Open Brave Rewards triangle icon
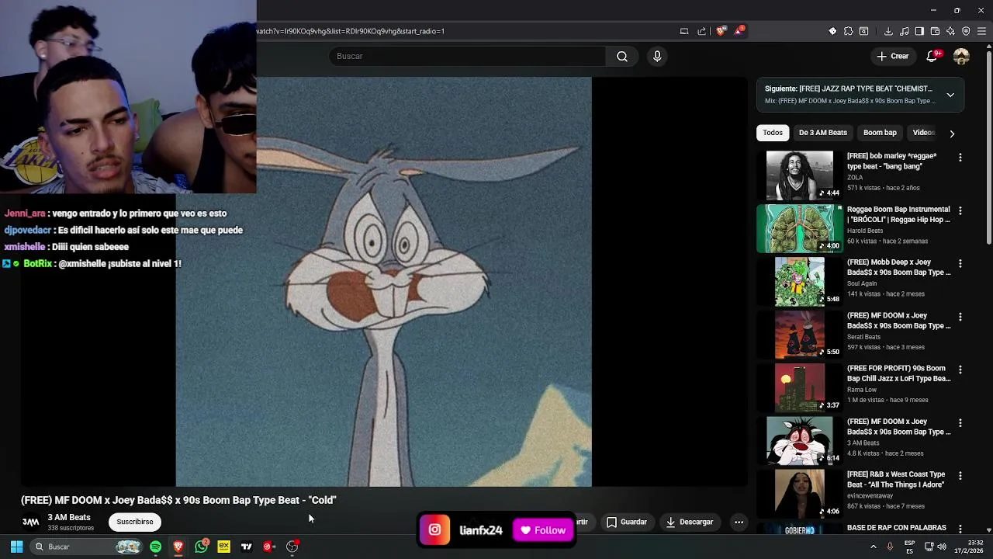 (x=739, y=31)
